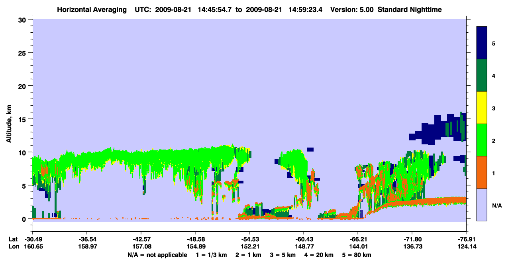Click the lavender N/A legend swatch
The width and height of the screenshot is (518, 266).
pos(482,205)
